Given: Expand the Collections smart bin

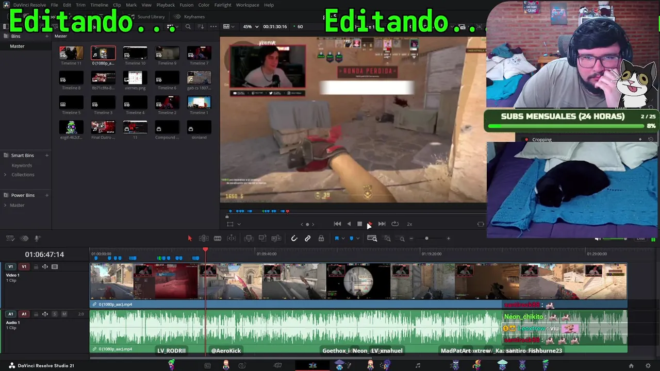Looking at the screenshot, I should (x=5, y=175).
